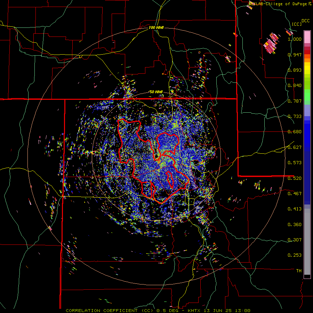This screenshot has width=313, height=313.
Task: Click the DCC label above the color scale
Action: 305,21
